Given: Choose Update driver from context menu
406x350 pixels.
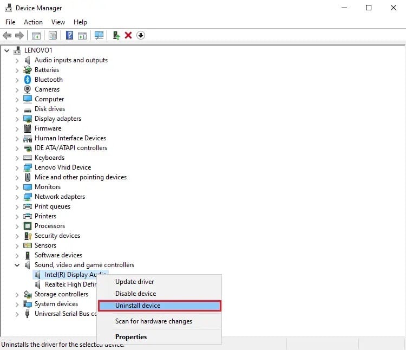Looking at the screenshot, I should click(x=160, y=282).
